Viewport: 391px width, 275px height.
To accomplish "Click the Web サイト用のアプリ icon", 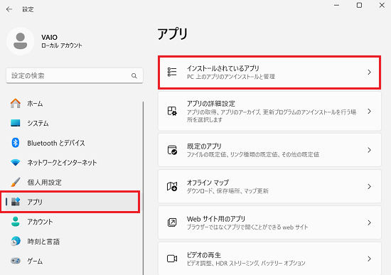I will pos(172,222).
